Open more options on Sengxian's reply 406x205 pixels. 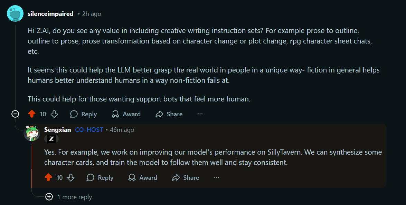tap(217, 178)
